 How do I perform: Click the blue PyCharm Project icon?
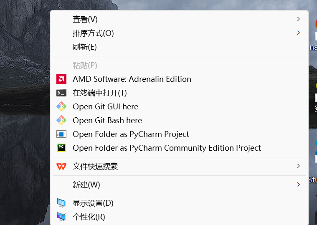(x=61, y=134)
